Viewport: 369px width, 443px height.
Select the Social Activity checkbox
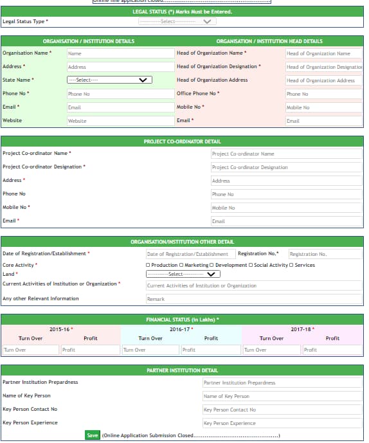(251, 265)
